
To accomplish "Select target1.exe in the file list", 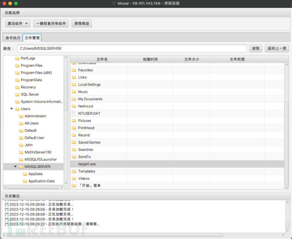I will tap(87, 164).
